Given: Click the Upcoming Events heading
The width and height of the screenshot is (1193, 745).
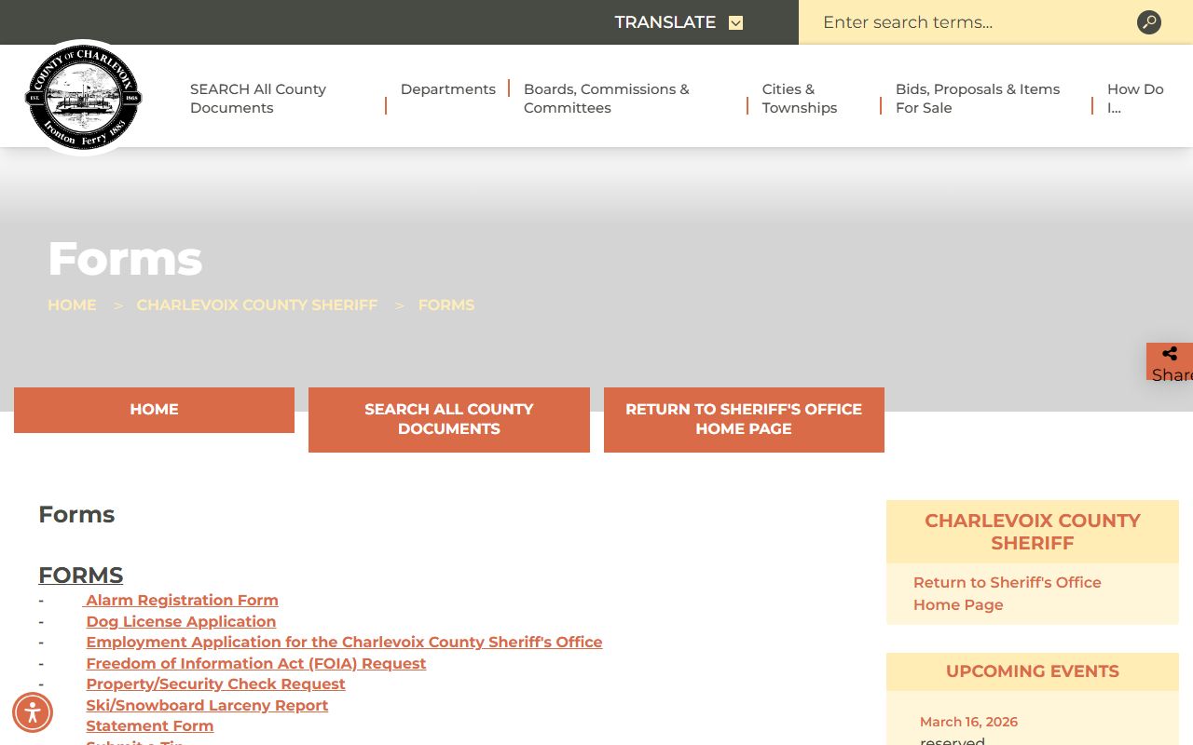Looking at the screenshot, I should tap(1033, 671).
